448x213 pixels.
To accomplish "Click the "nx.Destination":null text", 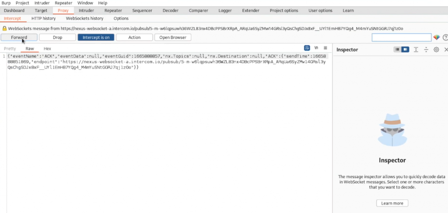I will 234,56.
